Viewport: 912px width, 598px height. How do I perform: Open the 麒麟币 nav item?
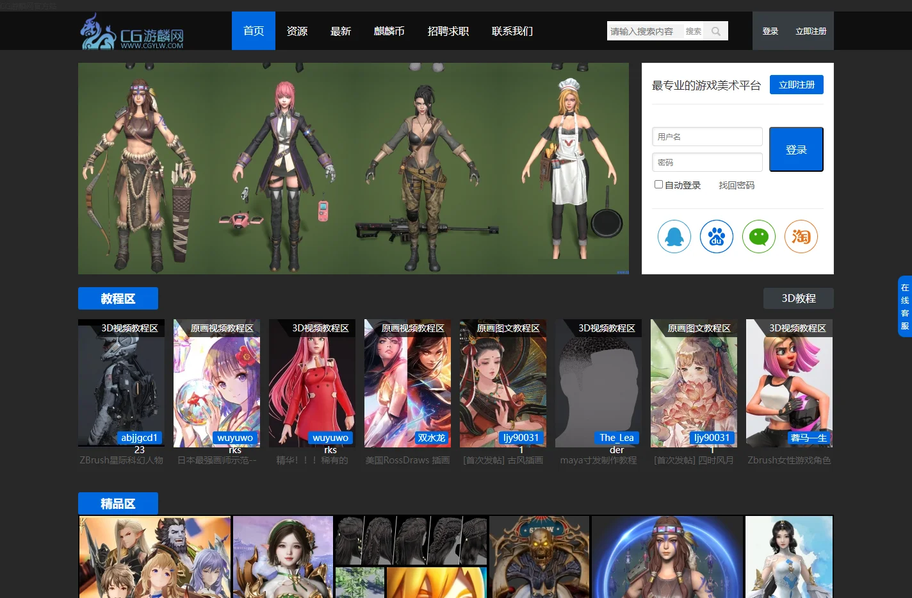point(389,31)
